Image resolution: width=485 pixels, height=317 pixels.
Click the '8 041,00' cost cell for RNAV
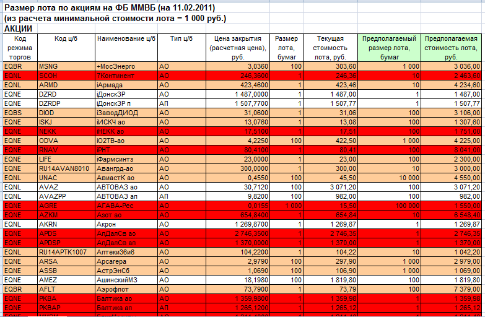(451, 150)
